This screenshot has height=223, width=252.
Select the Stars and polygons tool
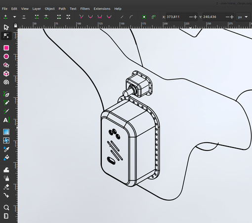6,65
